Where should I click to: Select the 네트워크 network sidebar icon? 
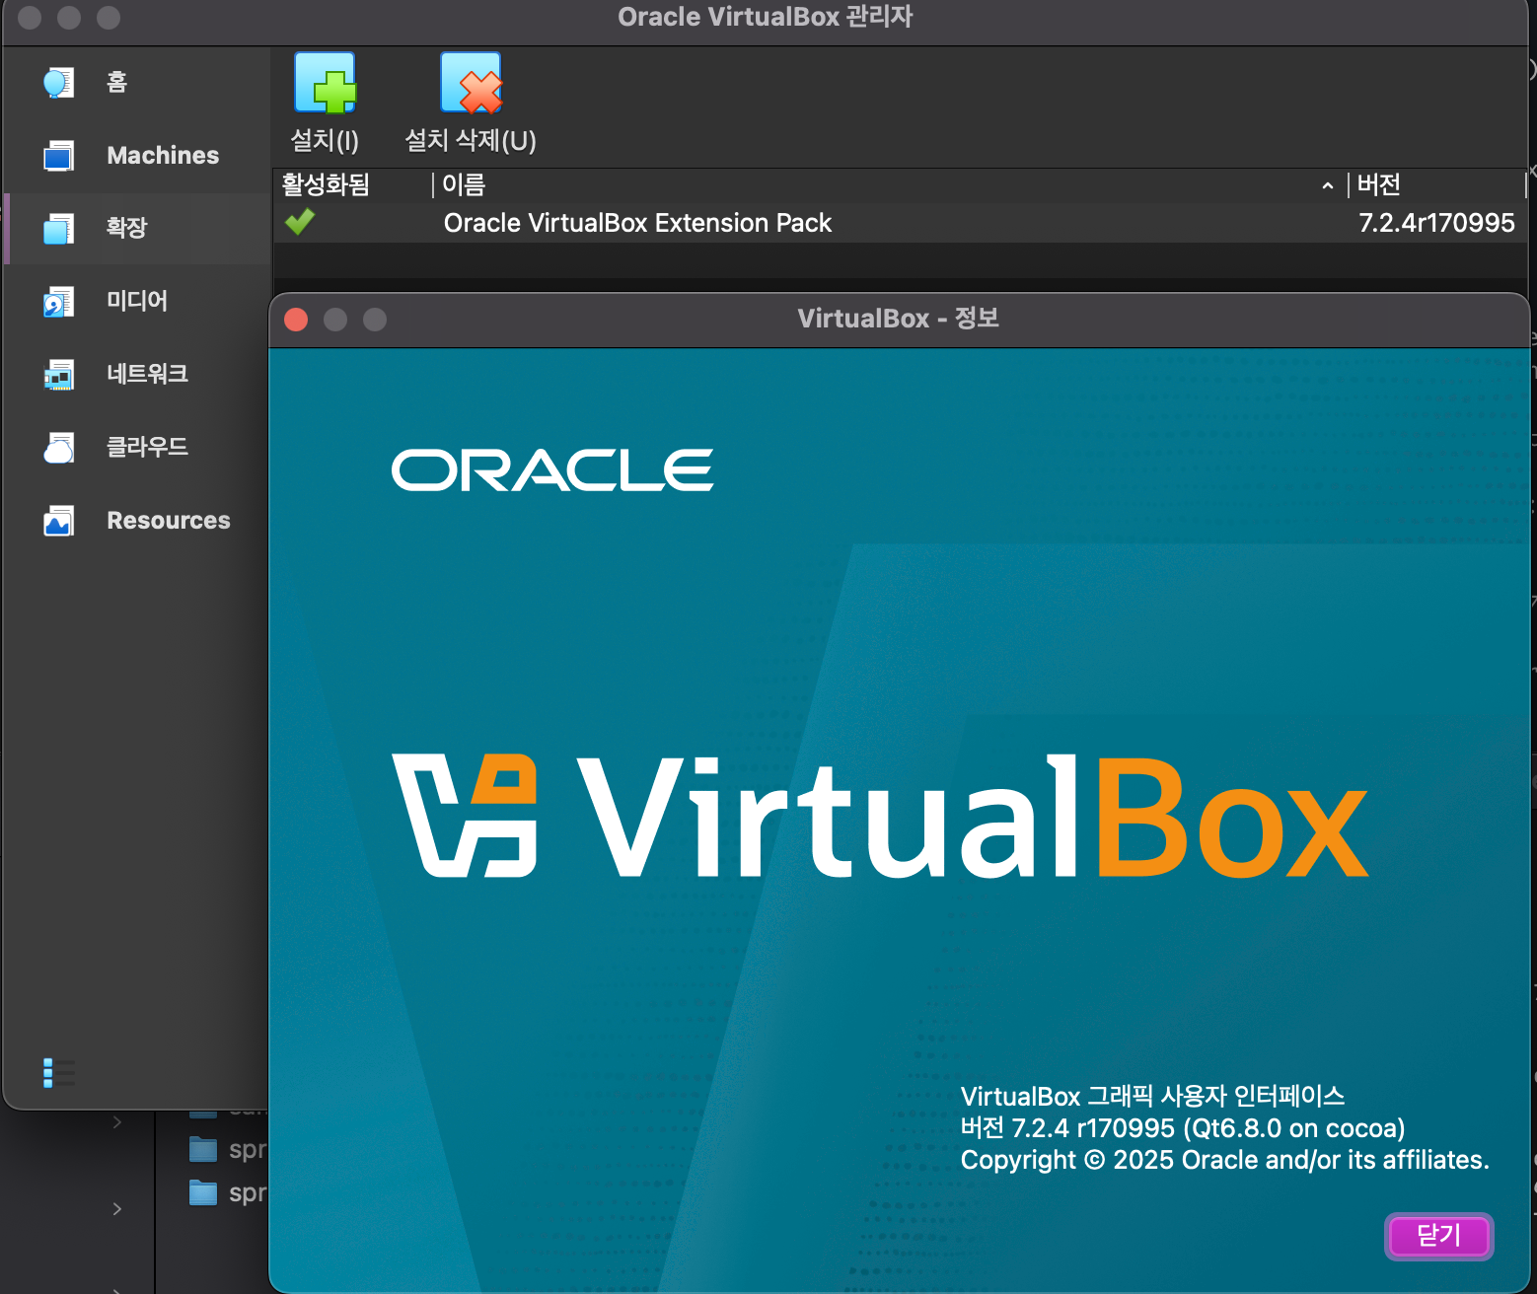coord(59,374)
